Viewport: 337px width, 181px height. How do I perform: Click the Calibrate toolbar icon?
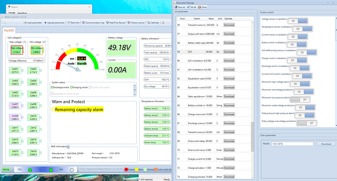[148, 22]
